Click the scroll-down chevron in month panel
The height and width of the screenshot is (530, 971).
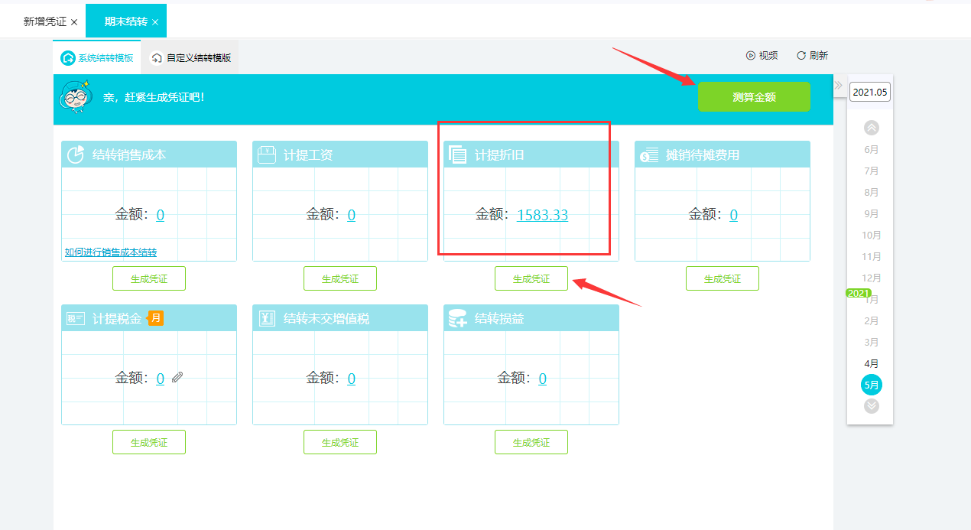pyautogui.click(x=871, y=406)
